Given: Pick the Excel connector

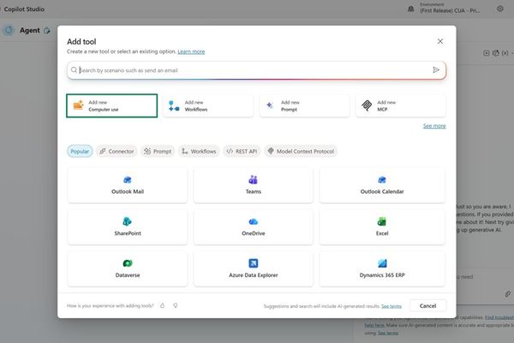Looking at the screenshot, I should pos(382,227).
